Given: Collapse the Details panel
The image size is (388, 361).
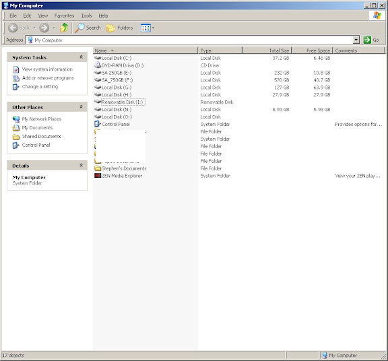Looking at the screenshot, I should point(81,165).
